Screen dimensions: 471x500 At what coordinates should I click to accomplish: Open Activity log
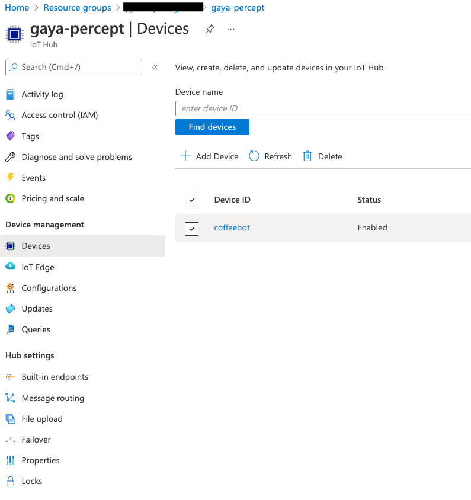[x=43, y=94]
